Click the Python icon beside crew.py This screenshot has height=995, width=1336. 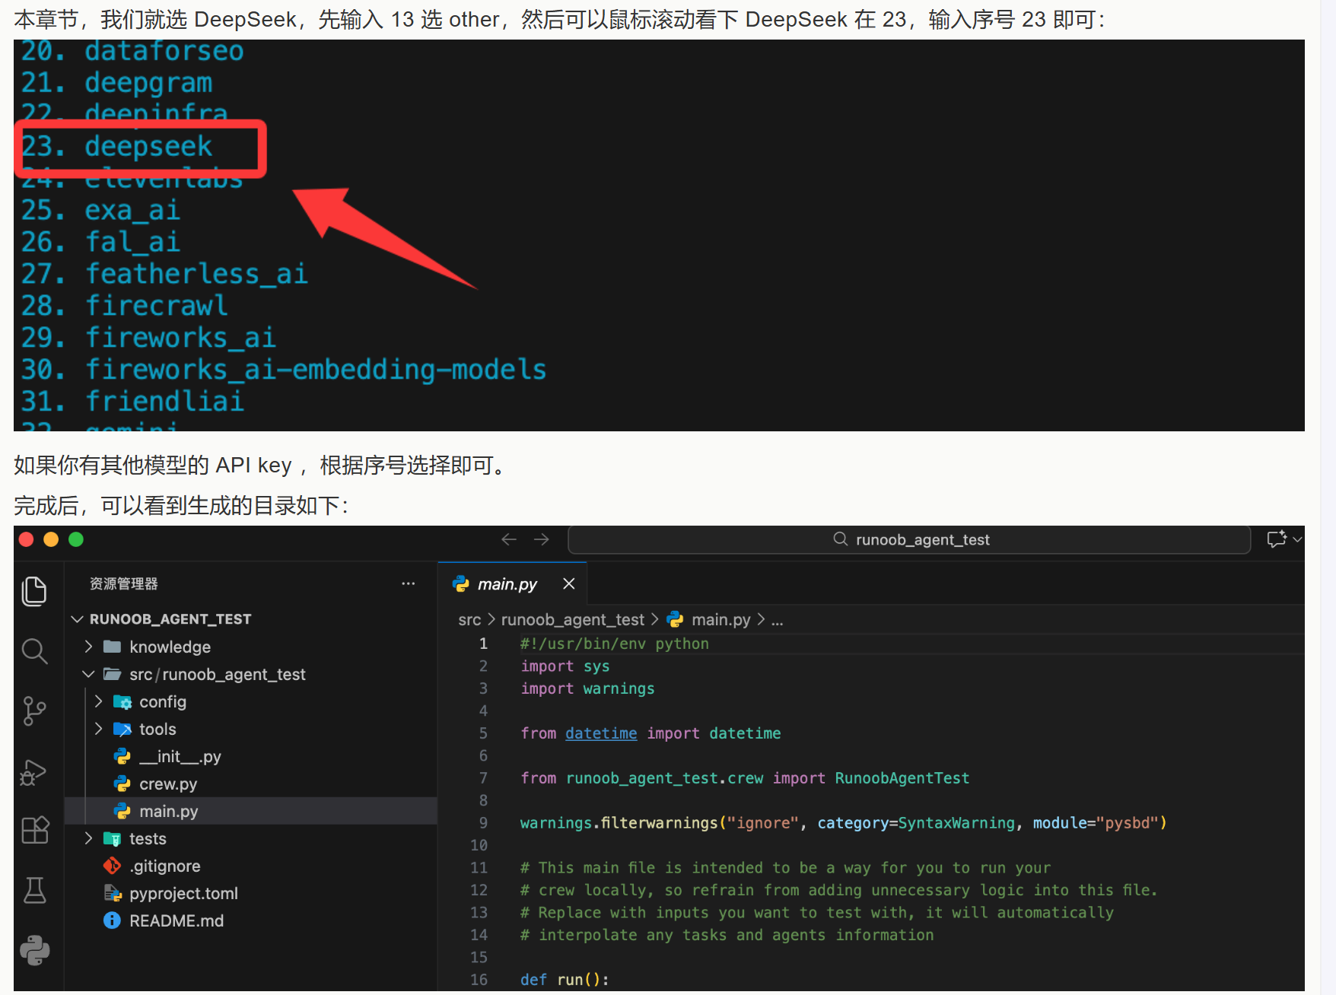click(x=122, y=784)
